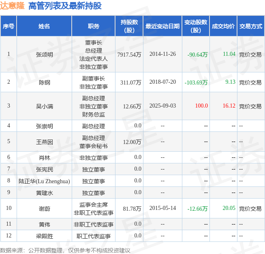Click the name 张崇明
The image size is (265, 254).
pyautogui.click(x=45, y=126)
